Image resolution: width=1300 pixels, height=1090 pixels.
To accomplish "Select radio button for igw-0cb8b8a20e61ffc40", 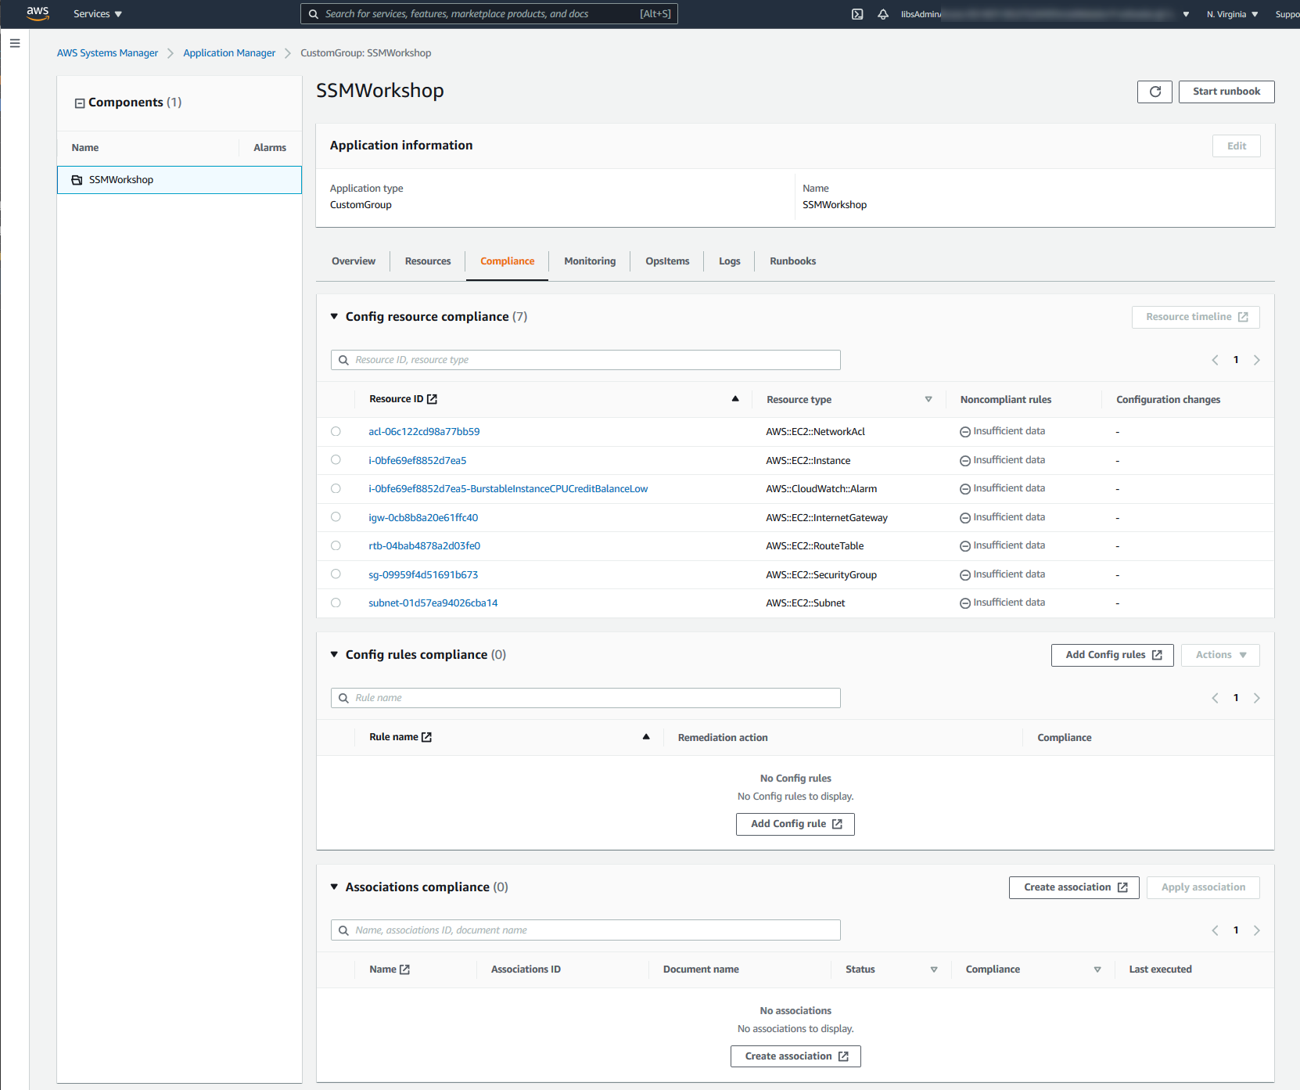I will click(336, 517).
